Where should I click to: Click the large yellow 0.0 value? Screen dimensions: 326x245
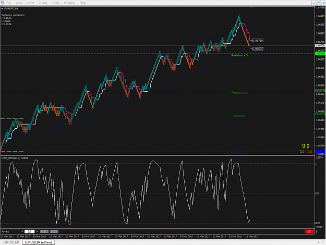306,146
